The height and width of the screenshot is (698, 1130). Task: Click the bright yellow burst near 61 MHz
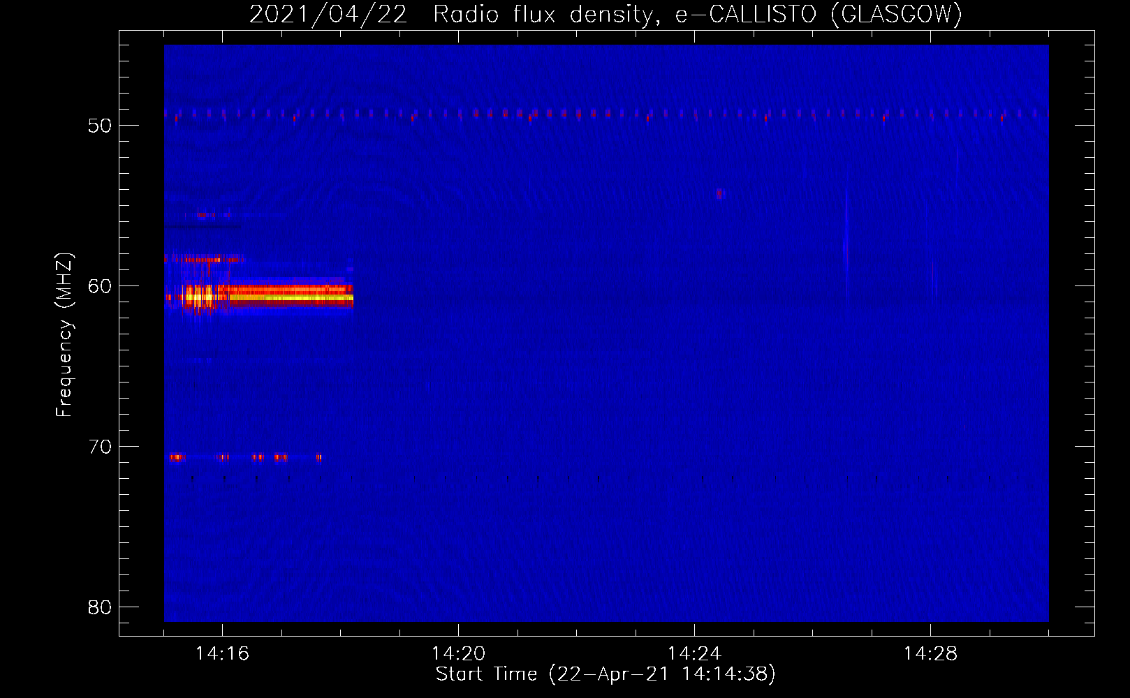(269, 297)
